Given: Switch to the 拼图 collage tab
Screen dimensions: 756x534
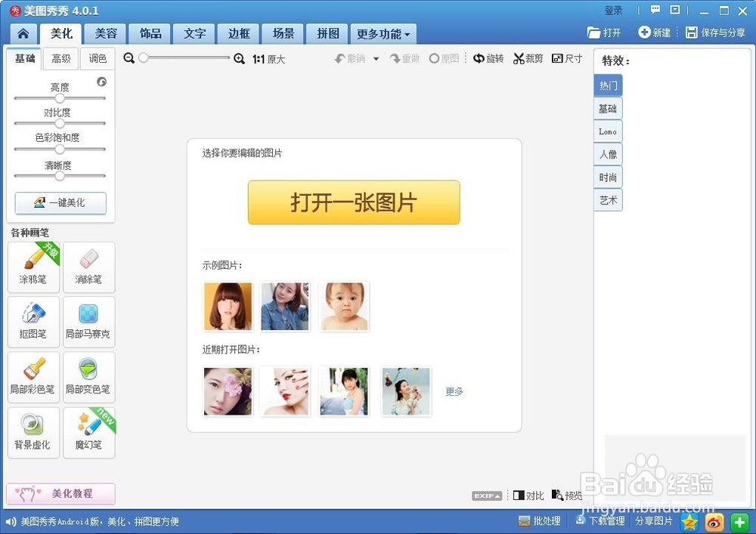Looking at the screenshot, I should tap(328, 33).
